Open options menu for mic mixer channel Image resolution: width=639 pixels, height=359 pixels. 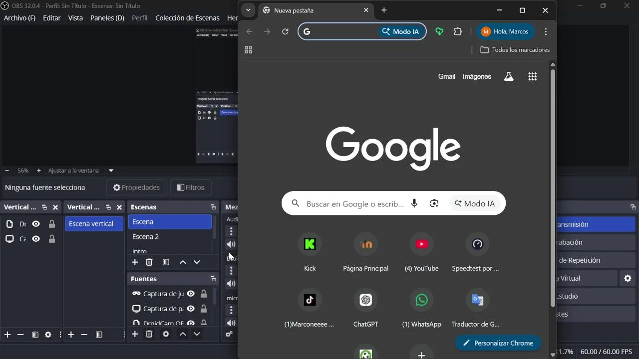231,310
